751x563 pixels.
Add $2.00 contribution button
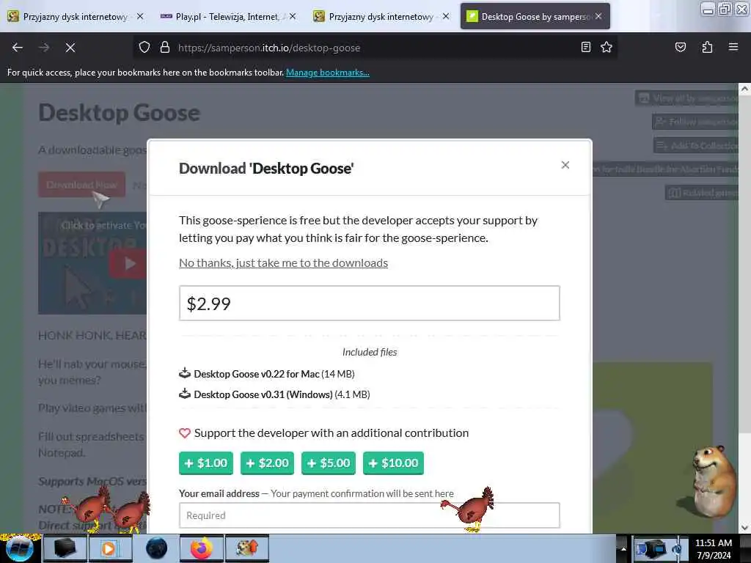tap(267, 463)
